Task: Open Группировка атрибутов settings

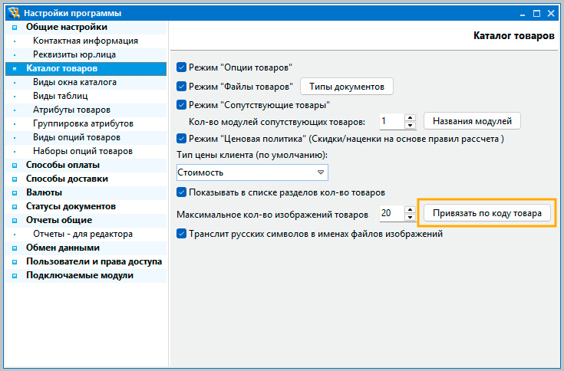Action: 83,123
